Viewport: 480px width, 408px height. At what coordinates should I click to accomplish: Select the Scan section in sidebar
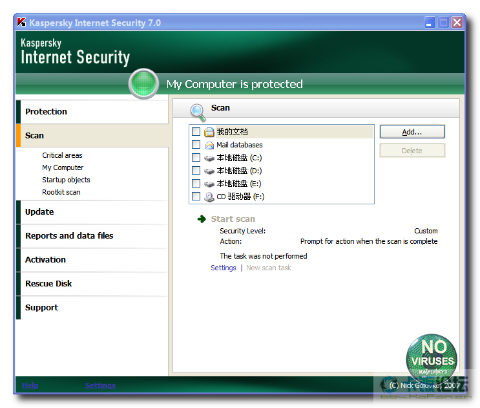[92, 136]
